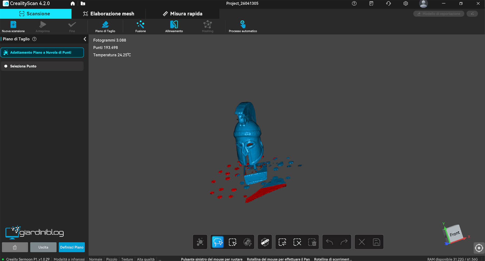Open the Fusione tool
The image size is (485, 261).
click(x=140, y=27)
